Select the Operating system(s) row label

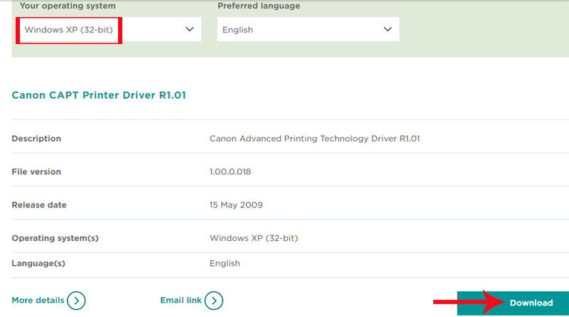click(x=55, y=238)
